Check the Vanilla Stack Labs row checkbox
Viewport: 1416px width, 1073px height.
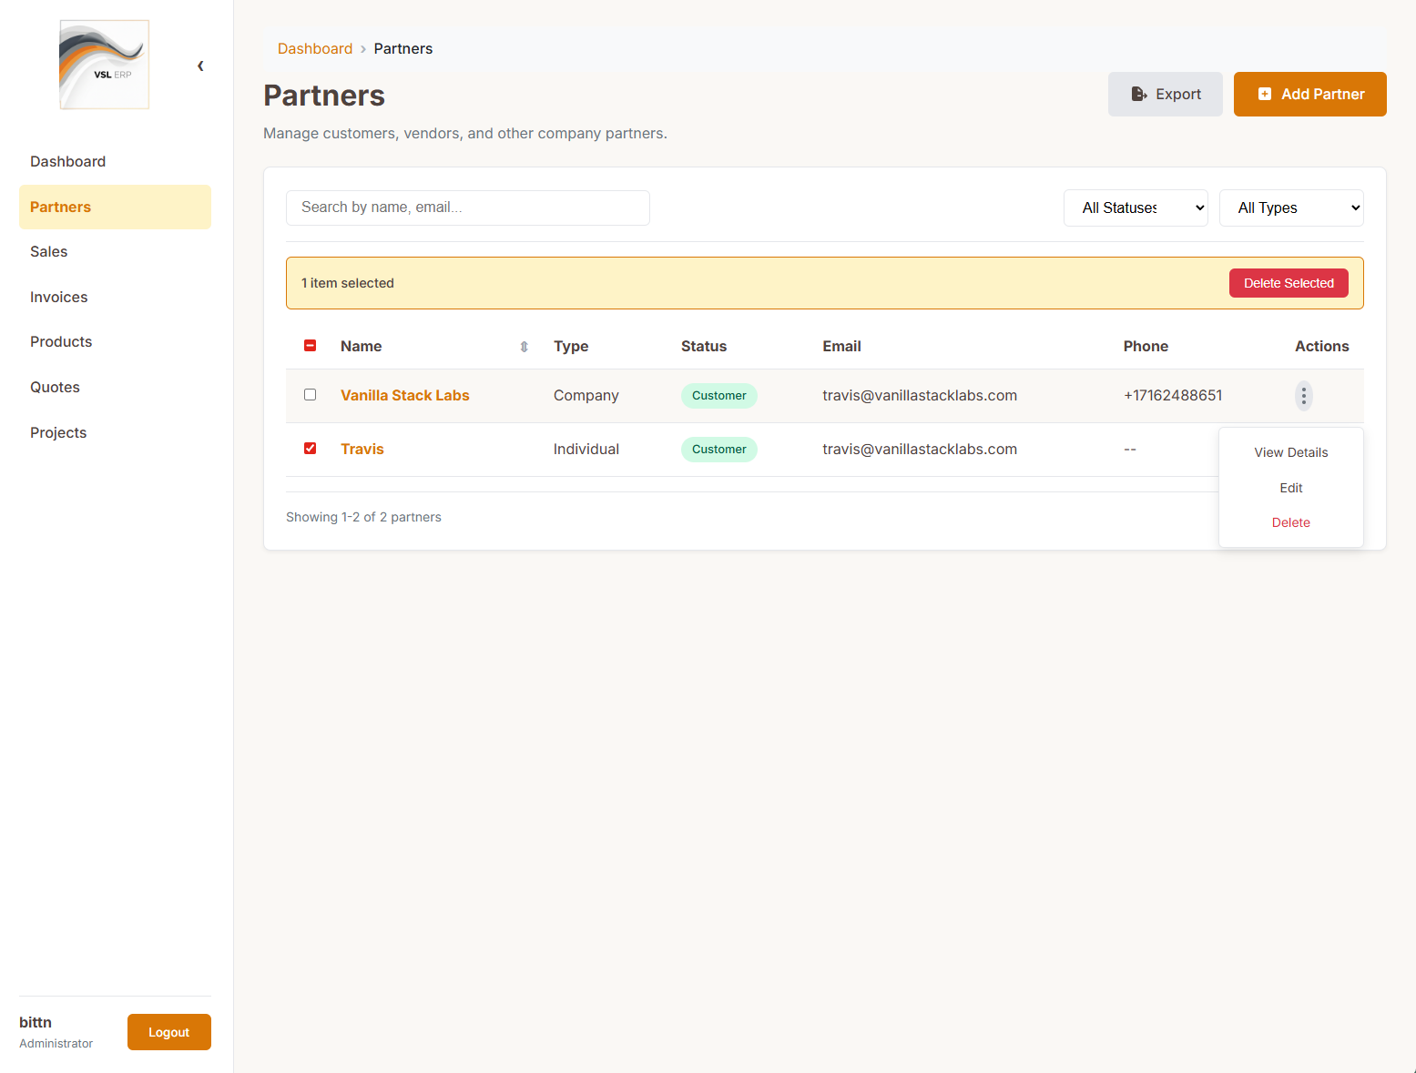311,395
